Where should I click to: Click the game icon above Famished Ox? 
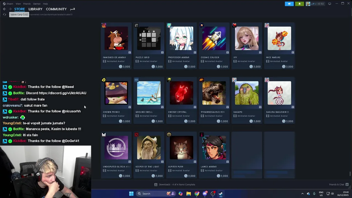104,25
